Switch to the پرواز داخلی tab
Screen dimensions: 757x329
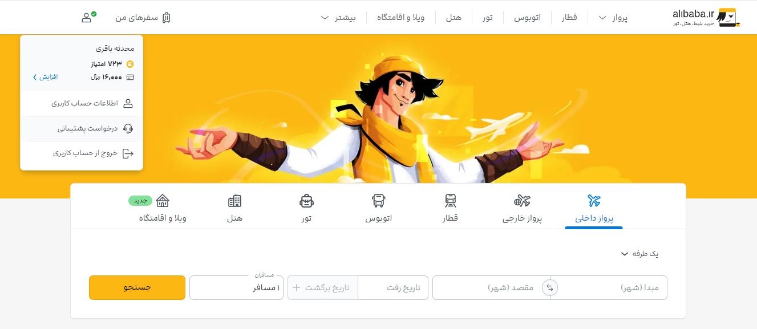click(x=594, y=209)
